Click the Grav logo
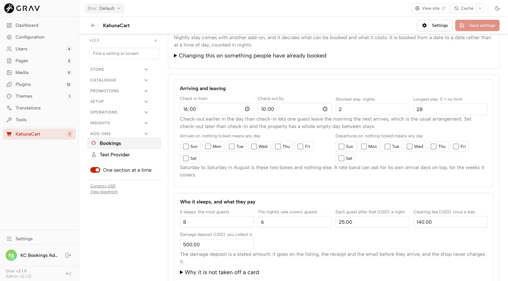 [x=22, y=8]
